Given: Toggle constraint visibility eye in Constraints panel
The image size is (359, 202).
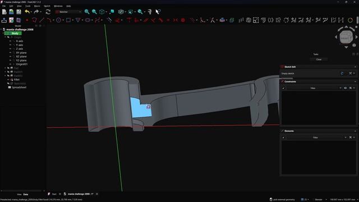Looking at the screenshot, I should (346, 88).
